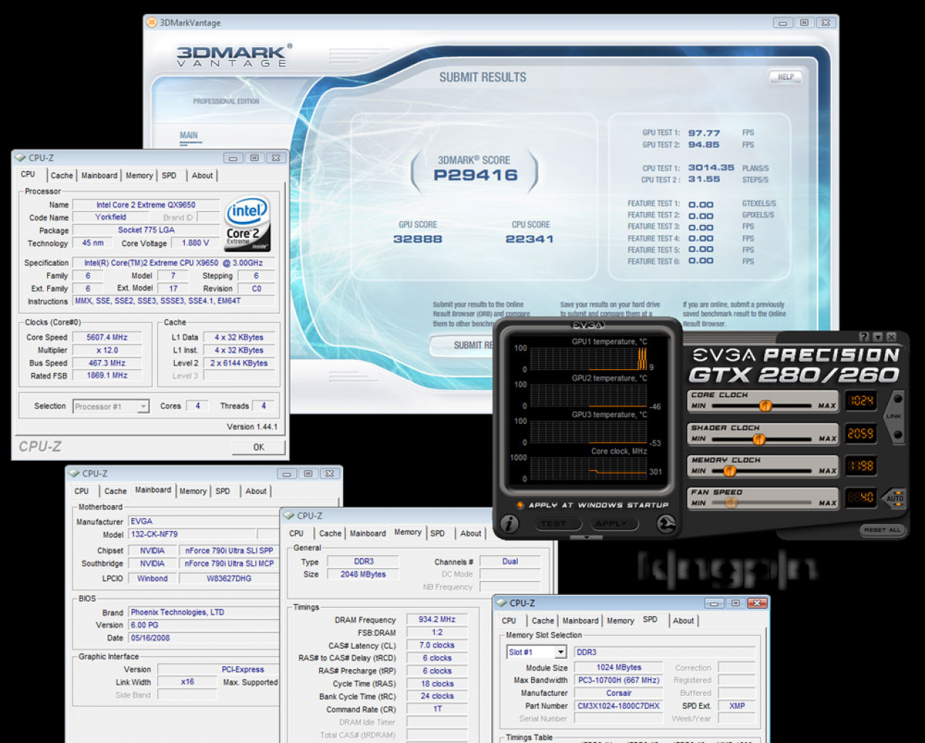Viewport: 925px width, 743px height.
Task: Open About tab in top CPU-Z window
Action: click(x=202, y=176)
